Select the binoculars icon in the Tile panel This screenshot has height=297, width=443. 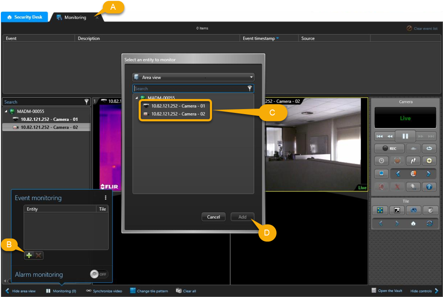pos(413,210)
